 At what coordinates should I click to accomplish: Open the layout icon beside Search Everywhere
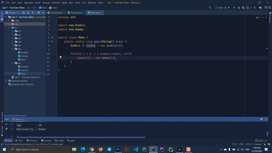pos(266,8)
